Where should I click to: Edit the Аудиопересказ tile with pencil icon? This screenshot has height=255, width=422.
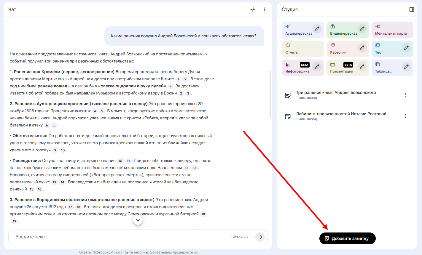point(317,29)
